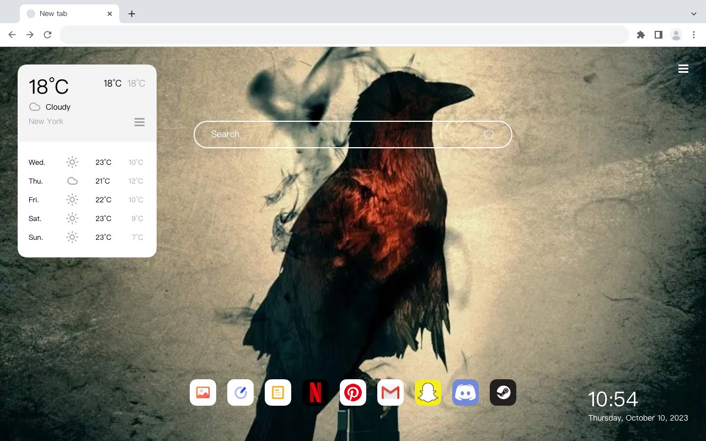Go forward in browser history
Viewport: 706px width, 441px height.
30,35
